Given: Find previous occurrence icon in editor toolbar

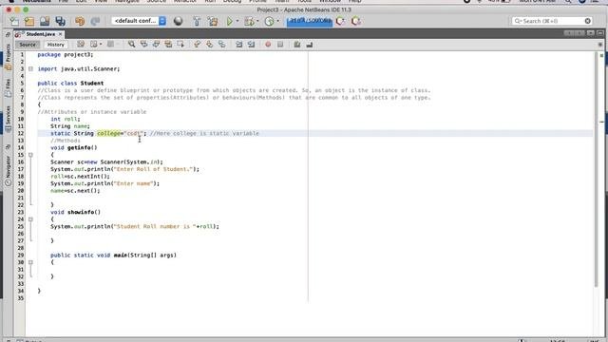Looking at the screenshot, I should [x=143, y=45].
